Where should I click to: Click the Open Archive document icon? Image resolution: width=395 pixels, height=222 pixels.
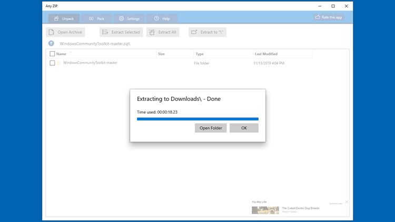click(x=52, y=32)
